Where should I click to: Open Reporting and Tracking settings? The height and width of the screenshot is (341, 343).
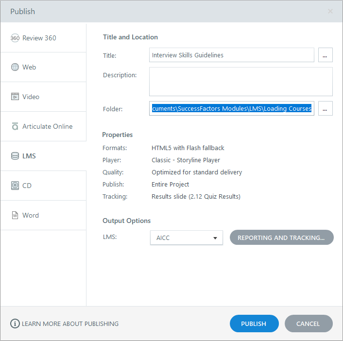click(x=281, y=238)
